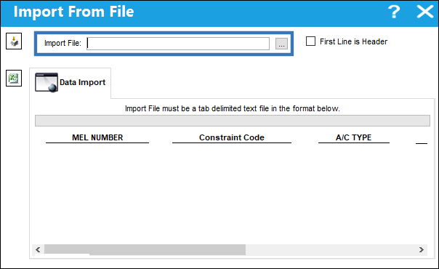Viewport: 439px width, 269px height.
Task: Close the Import From File dialog
Action: pyautogui.click(x=424, y=12)
